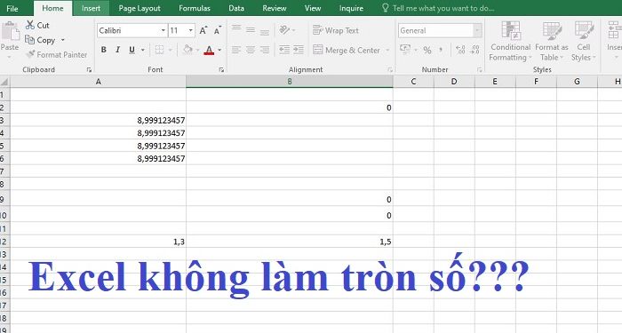Switch to the Review tab
The height and width of the screenshot is (333, 622).
(x=274, y=8)
